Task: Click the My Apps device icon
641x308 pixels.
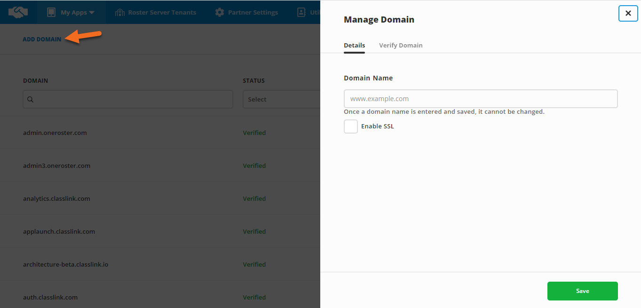Action: 51,12
